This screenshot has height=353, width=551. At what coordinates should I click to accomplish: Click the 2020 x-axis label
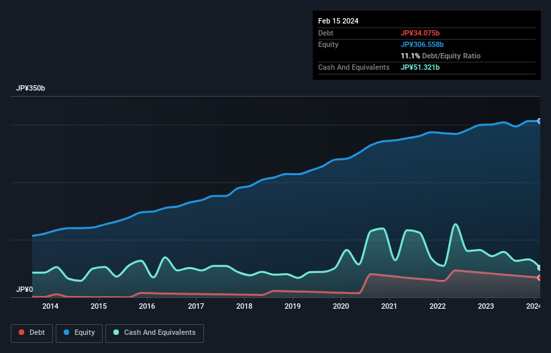(341, 306)
